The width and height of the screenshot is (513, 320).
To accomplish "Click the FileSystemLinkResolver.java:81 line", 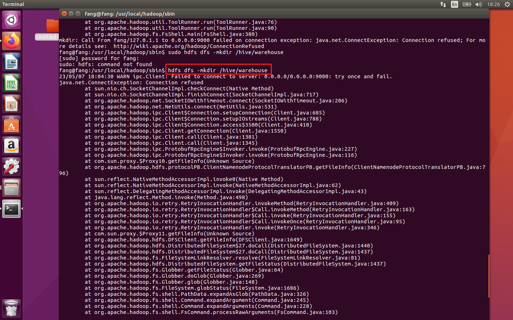I will (222, 258).
